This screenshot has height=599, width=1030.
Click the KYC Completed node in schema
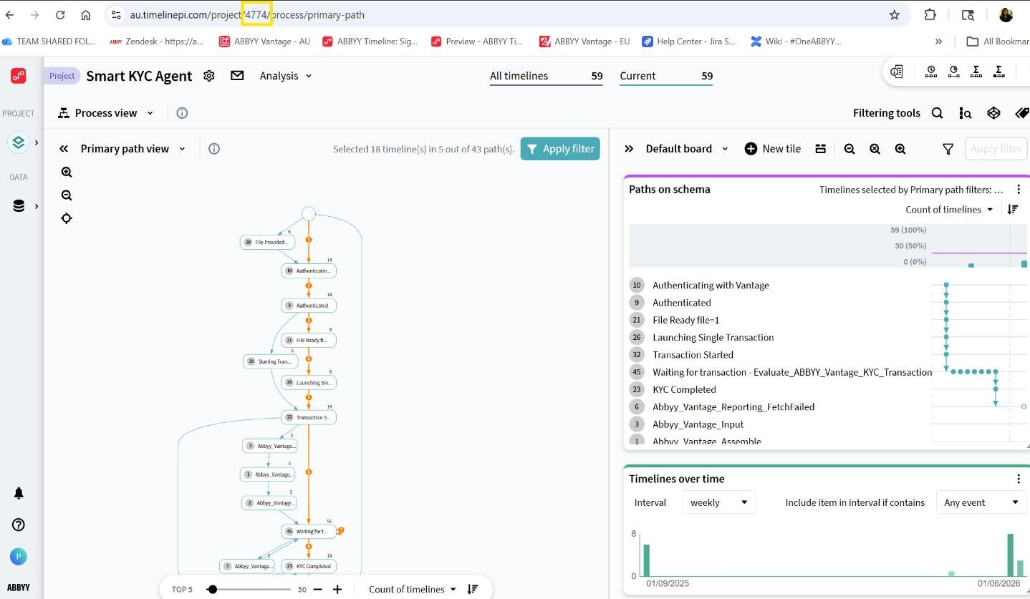(x=309, y=566)
